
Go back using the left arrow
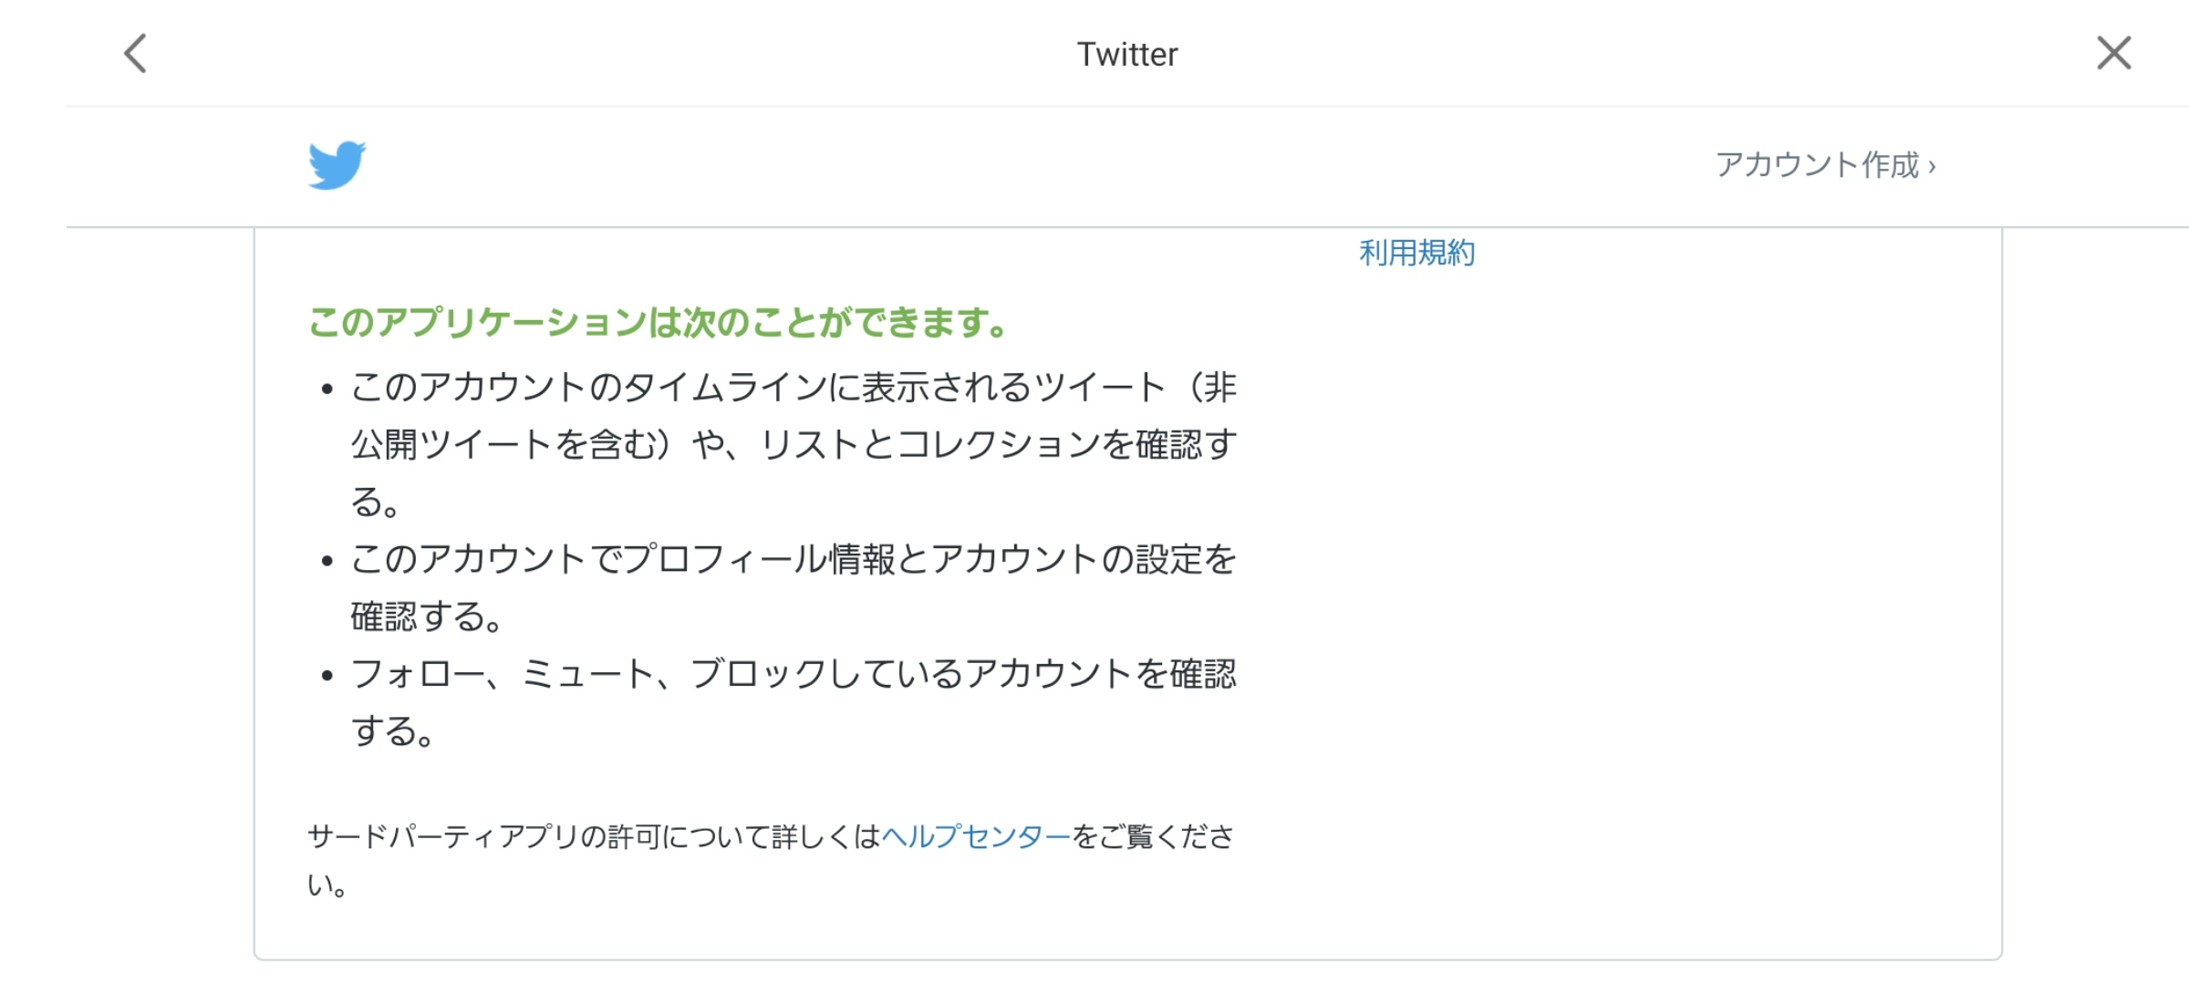click(135, 53)
